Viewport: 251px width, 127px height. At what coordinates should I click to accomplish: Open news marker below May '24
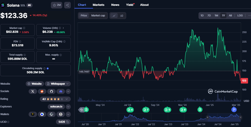pos(86,110)
